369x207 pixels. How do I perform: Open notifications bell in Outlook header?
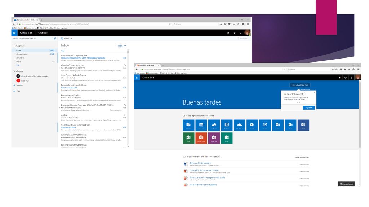click(228, 33)
